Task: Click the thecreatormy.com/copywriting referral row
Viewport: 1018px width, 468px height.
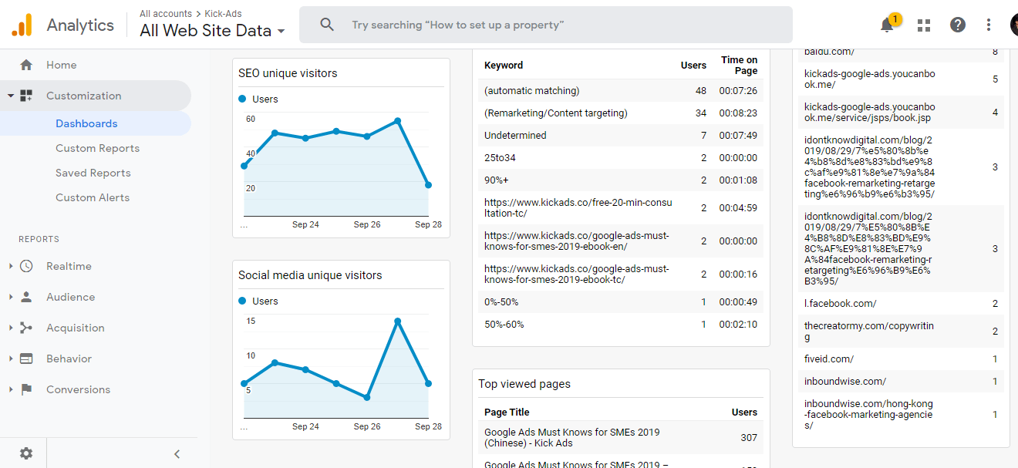Action: pyautogui.click(x=901, y=332)
